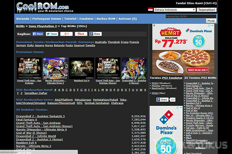The height and width of the screenshot is (154, 232).
Task: Open God of War II (Bonus) link
Action: click(x=31, y=133)
